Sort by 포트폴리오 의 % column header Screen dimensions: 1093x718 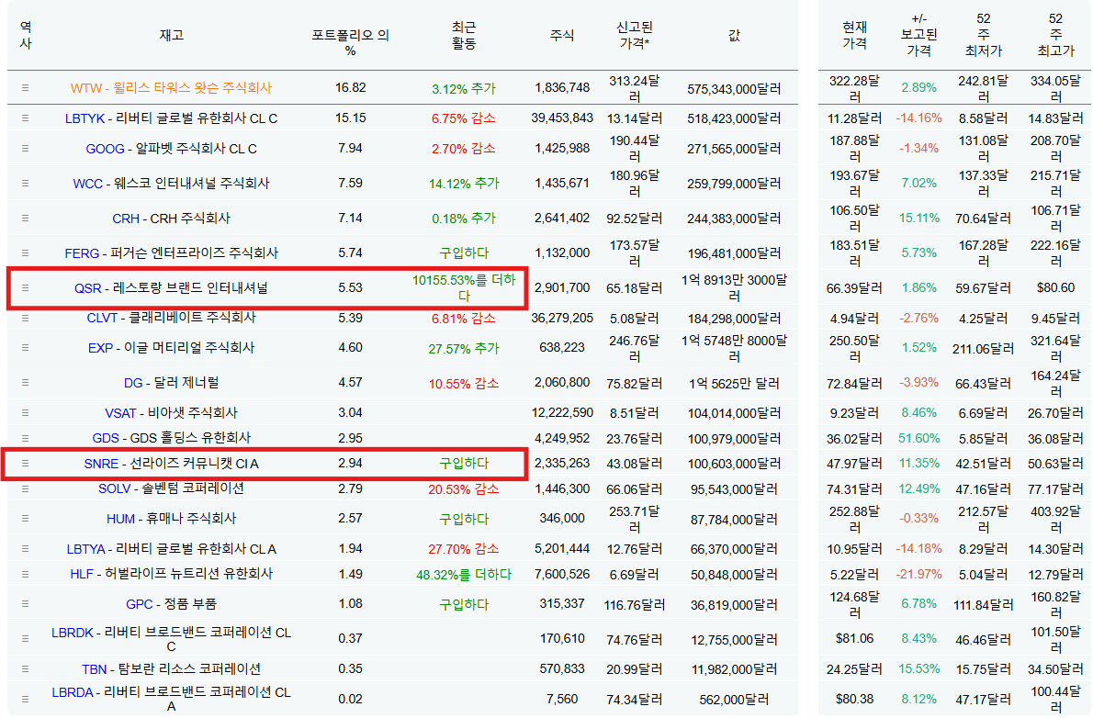(349, 42)
